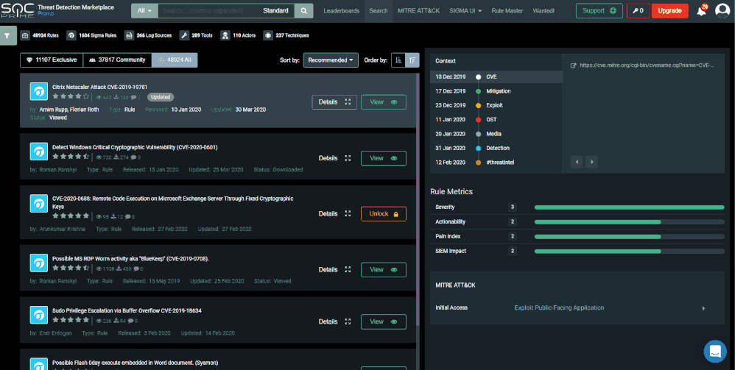
Task: Open the All search scope dropdown
Action: pos(144,11)
